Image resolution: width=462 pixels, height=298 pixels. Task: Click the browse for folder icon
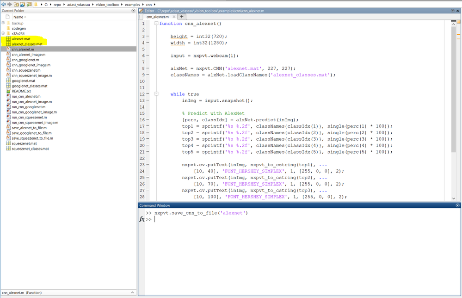tap(22, 5)
